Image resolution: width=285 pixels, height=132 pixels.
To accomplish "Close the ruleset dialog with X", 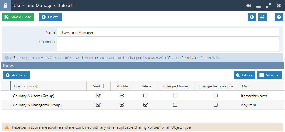I will tap(278, 6).
